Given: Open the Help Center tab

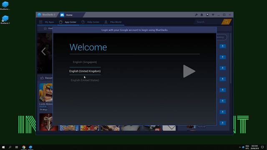Looking at the screenshot, I should tap(91, 22).
